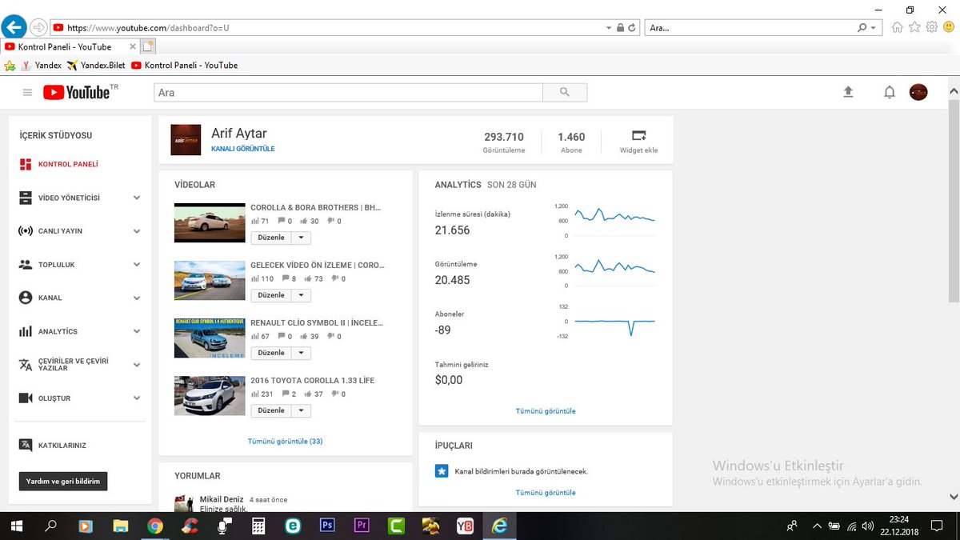The width and height of the screenshot is (960, 540).
Task: Open Chrome from the taskbar
Action: click(155, 526)
